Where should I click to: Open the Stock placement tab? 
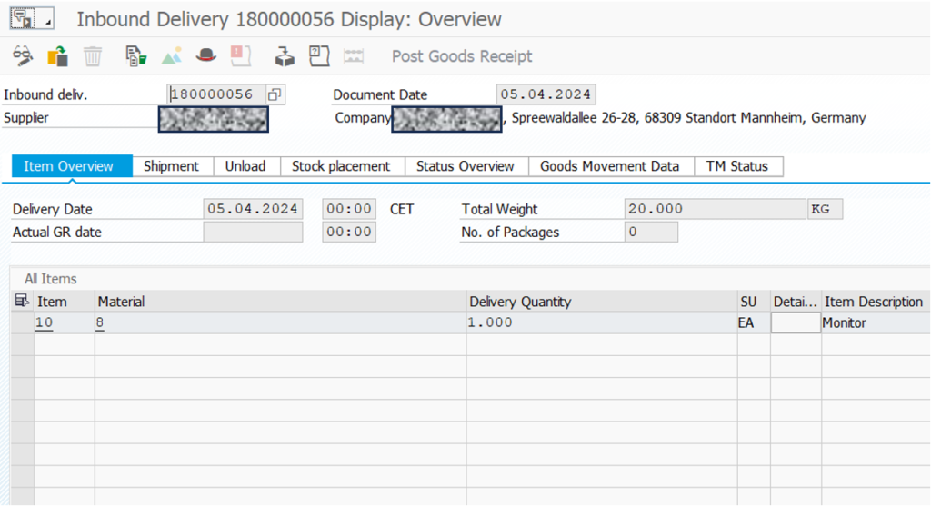click(x=341, y=166)
